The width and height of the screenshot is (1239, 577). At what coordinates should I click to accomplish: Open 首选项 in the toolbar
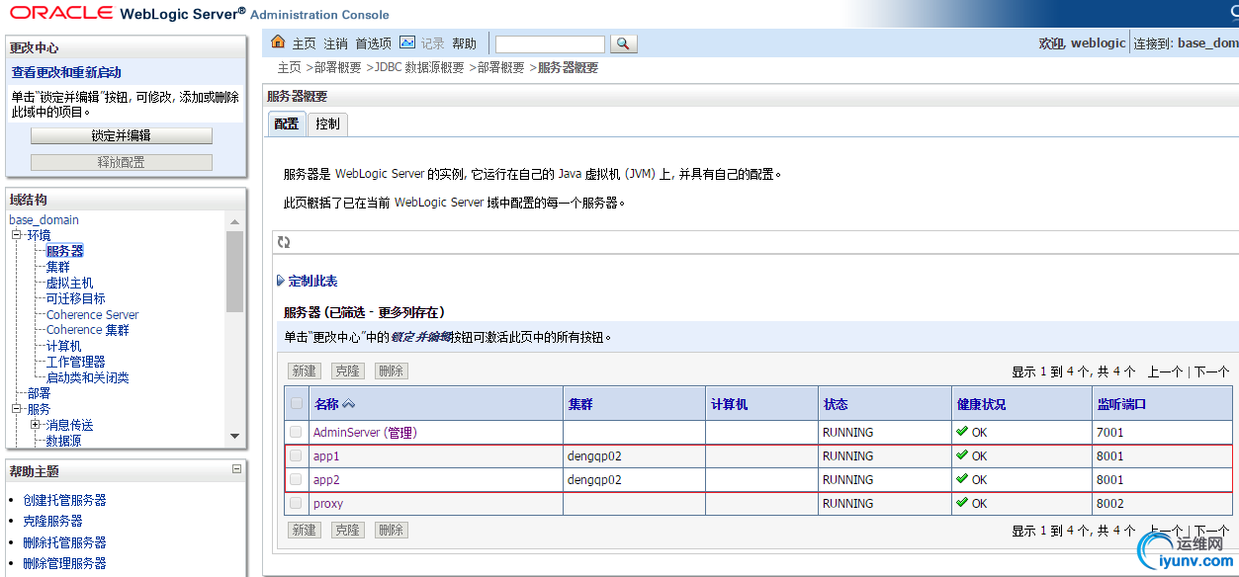click(374, 43)
